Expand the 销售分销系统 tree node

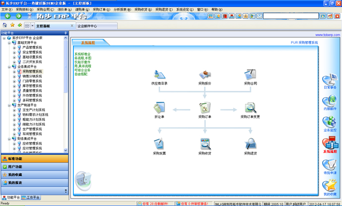click(14, 76)
